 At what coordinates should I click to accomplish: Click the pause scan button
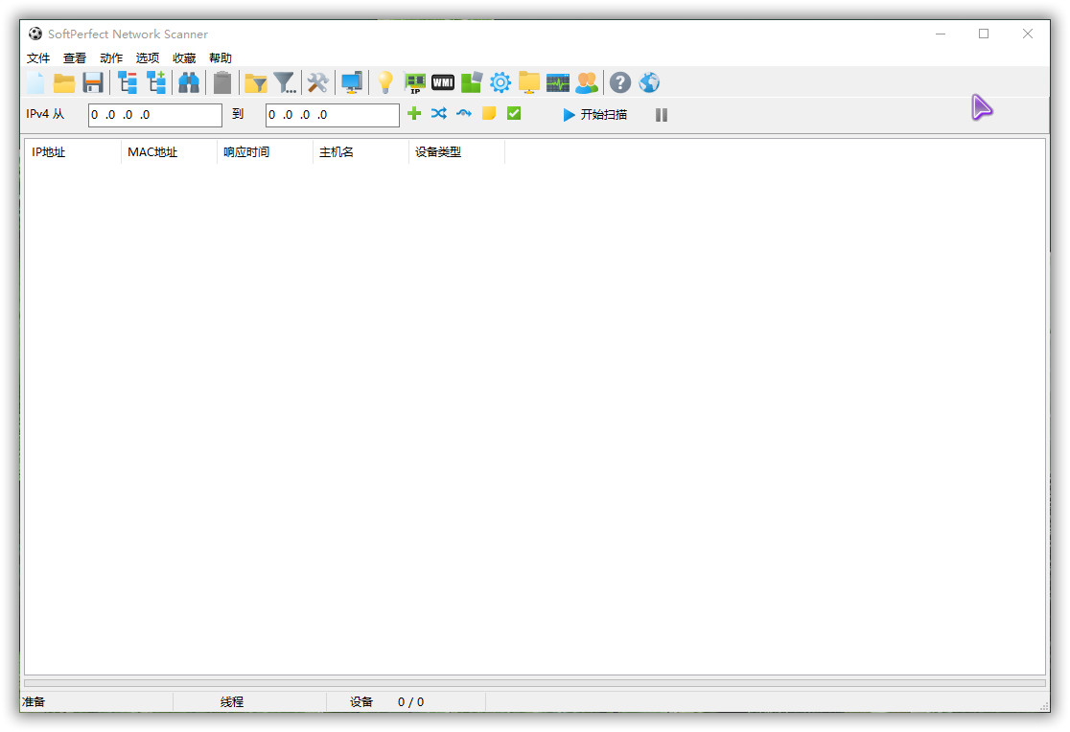(x=662, y=115)
